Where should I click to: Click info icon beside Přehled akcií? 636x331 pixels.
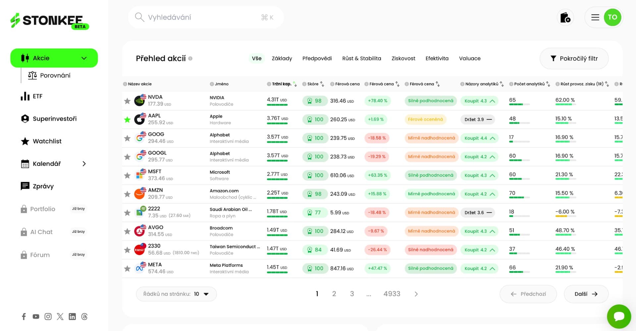(190, 59)
